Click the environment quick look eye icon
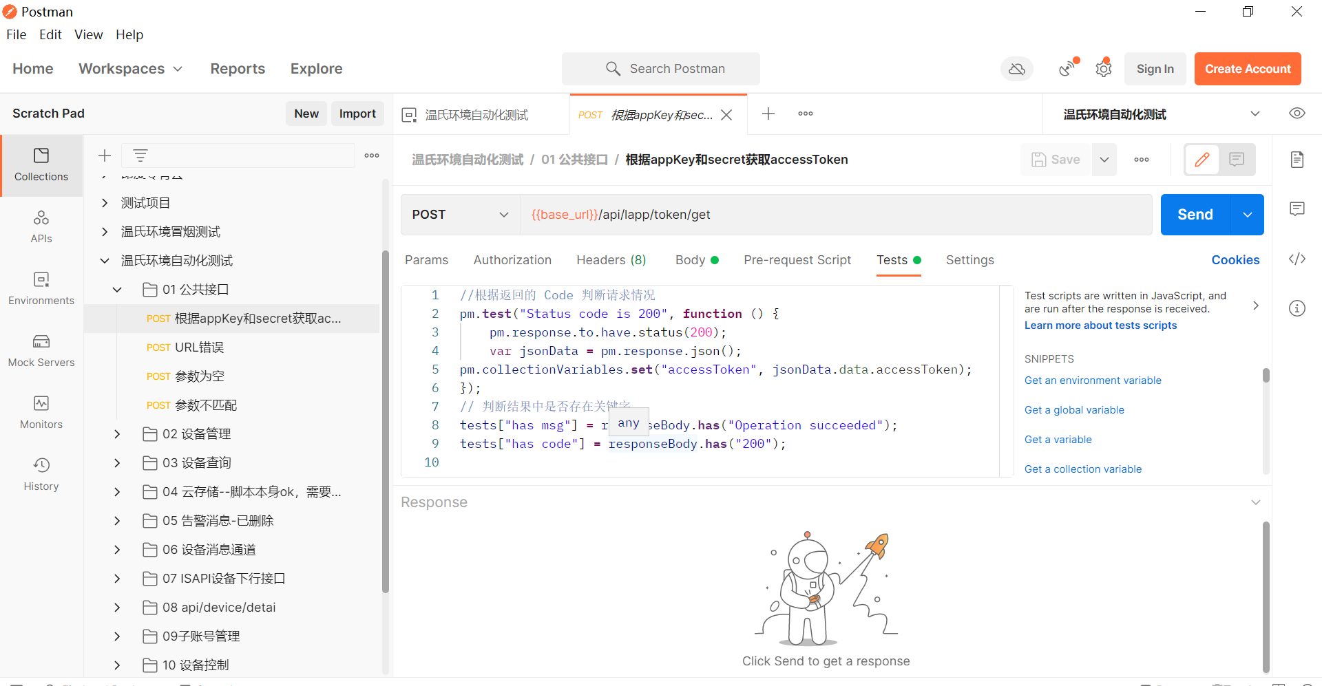Viewport: 1322px width, 686px height. [1297, 114]
